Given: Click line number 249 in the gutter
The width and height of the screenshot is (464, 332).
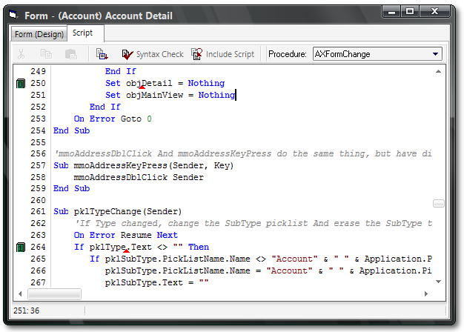Looking at the screenshot, I should (39, 71).
